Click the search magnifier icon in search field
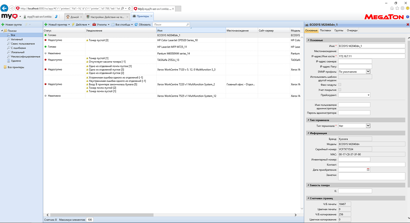This screenshot has width=410, height=223. click(x=188, y=25)
